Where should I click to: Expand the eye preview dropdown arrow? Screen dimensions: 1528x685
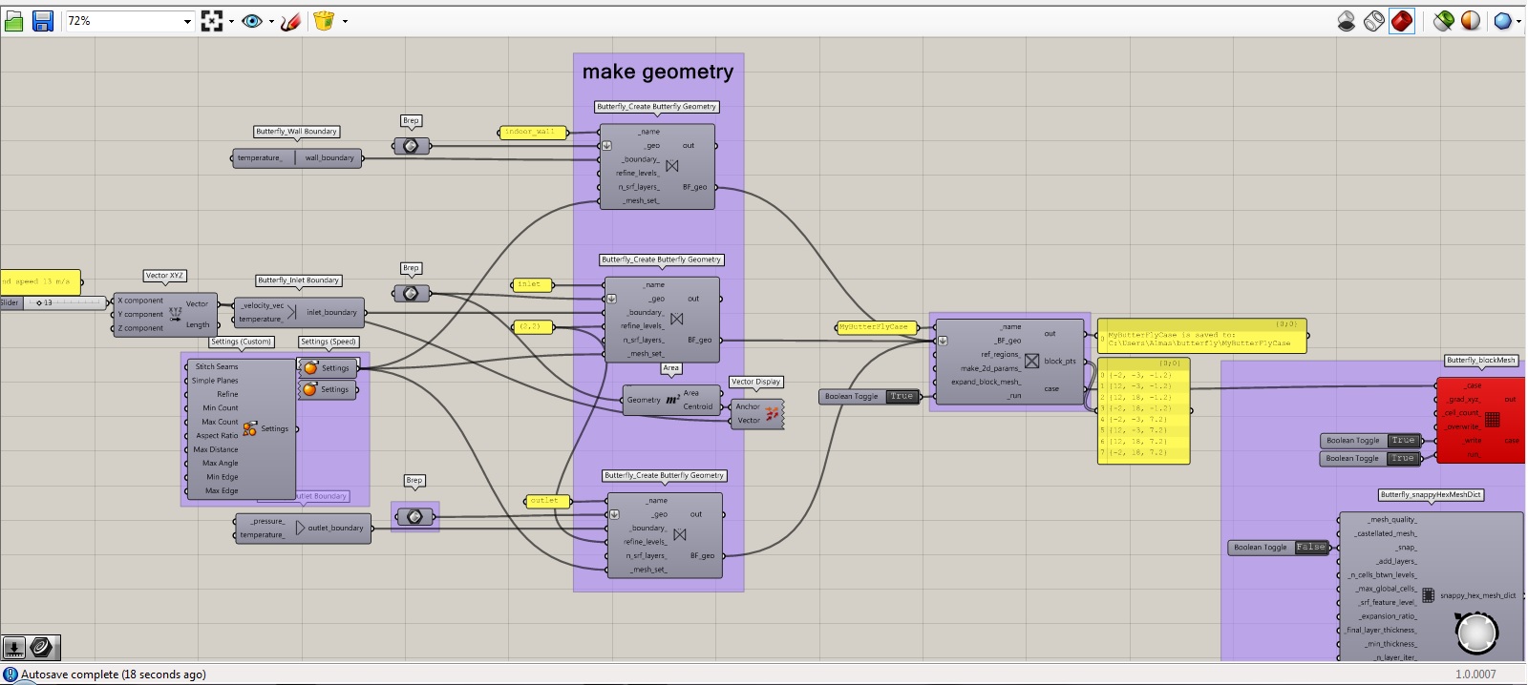(x=271, y=21)
